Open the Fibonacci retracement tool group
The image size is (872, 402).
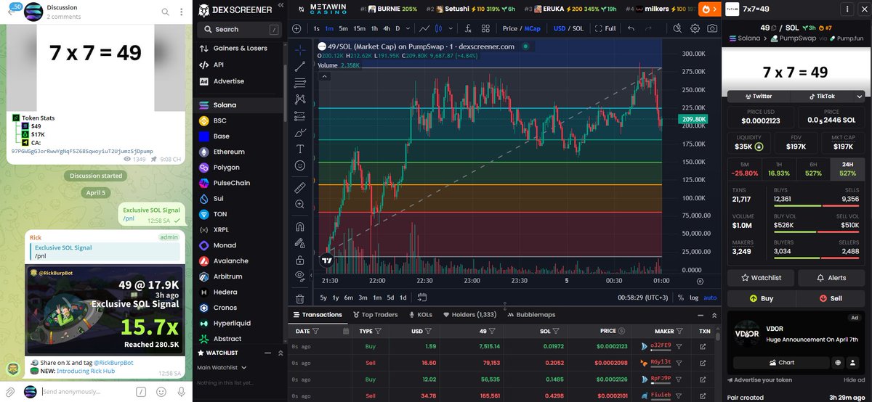click(301, 83)
